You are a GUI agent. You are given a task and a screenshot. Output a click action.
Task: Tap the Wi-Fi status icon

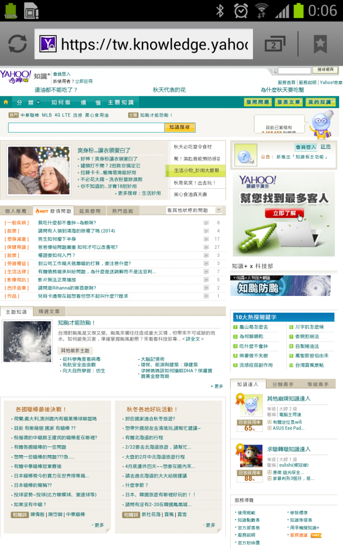pyautogui.click(x=262, y=10)
